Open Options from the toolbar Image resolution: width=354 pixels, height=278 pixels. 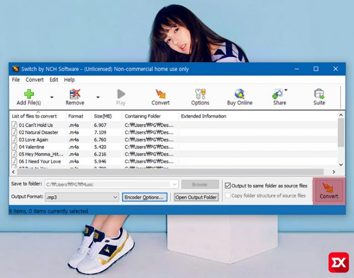click(200, 97)
